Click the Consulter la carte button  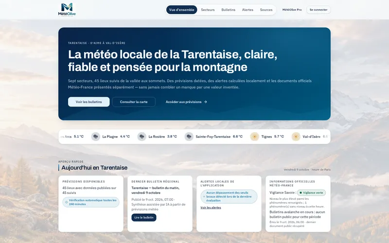pyautogui.click(x=134, y=102)
